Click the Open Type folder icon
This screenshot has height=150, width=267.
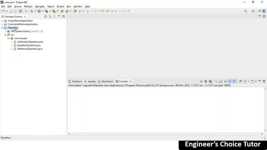click(75, 11)
